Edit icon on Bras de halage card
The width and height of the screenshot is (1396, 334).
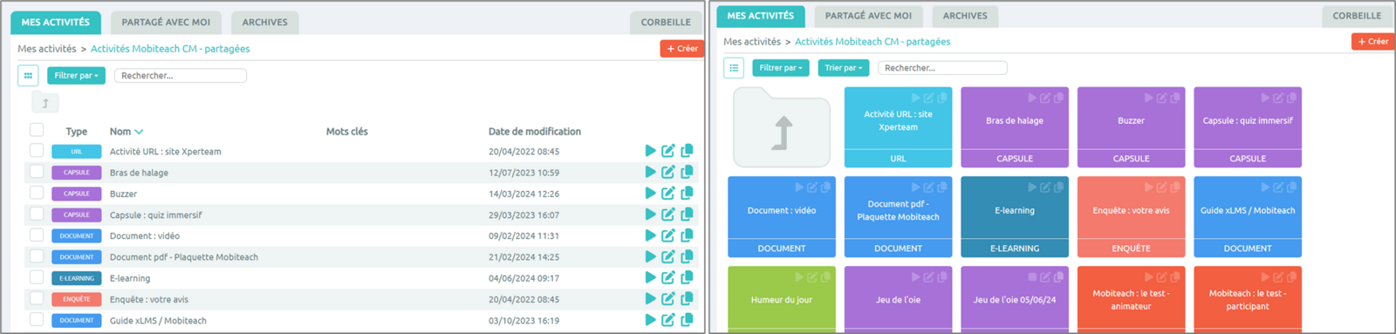tap(1045, 98)
